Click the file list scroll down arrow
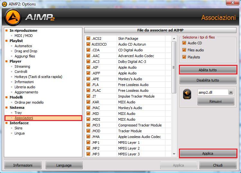241x173 pixels. pyautogui.click(x=174, y=154)
